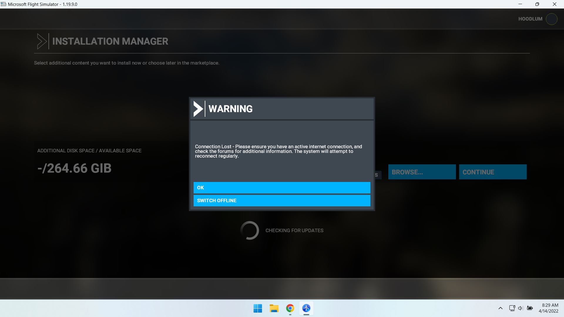The width and height of the screenshot is (564, 317).
Task: Open File Explorer from the taskbar
Action: click(274, 308)
